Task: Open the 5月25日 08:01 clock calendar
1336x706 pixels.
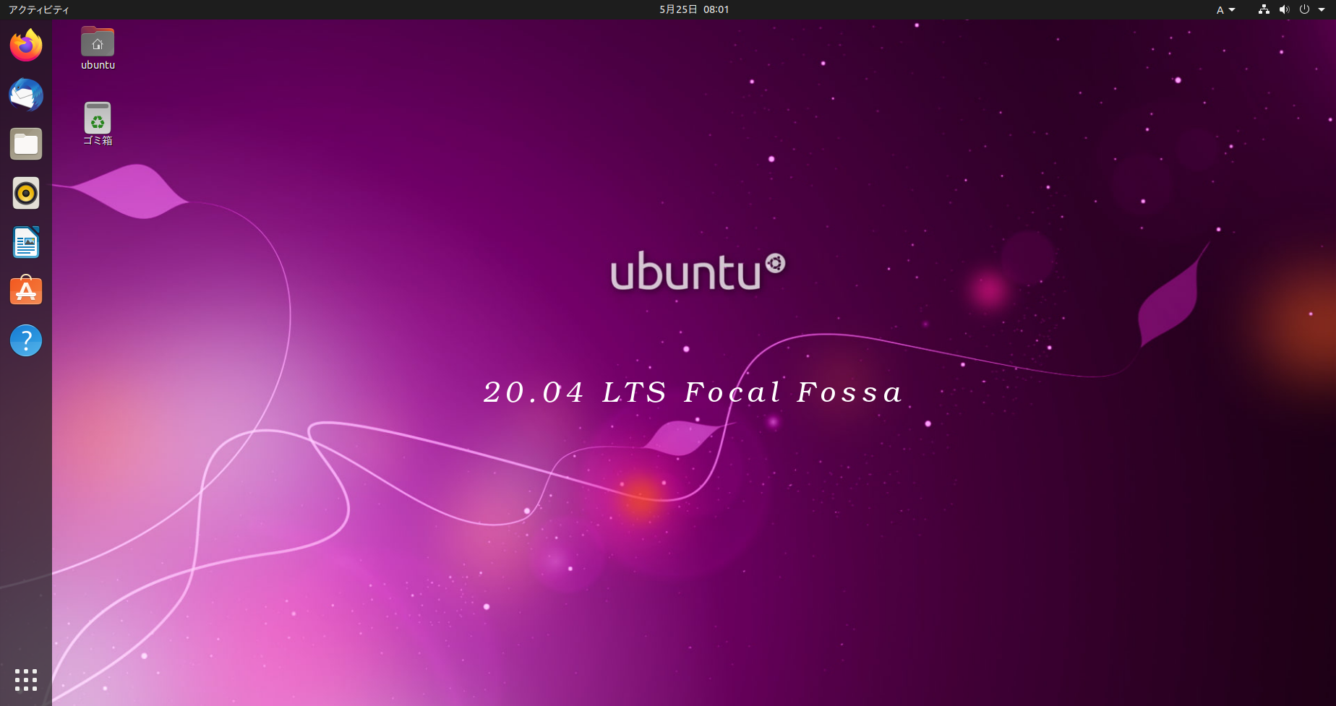Action: [x=694, y=9]
